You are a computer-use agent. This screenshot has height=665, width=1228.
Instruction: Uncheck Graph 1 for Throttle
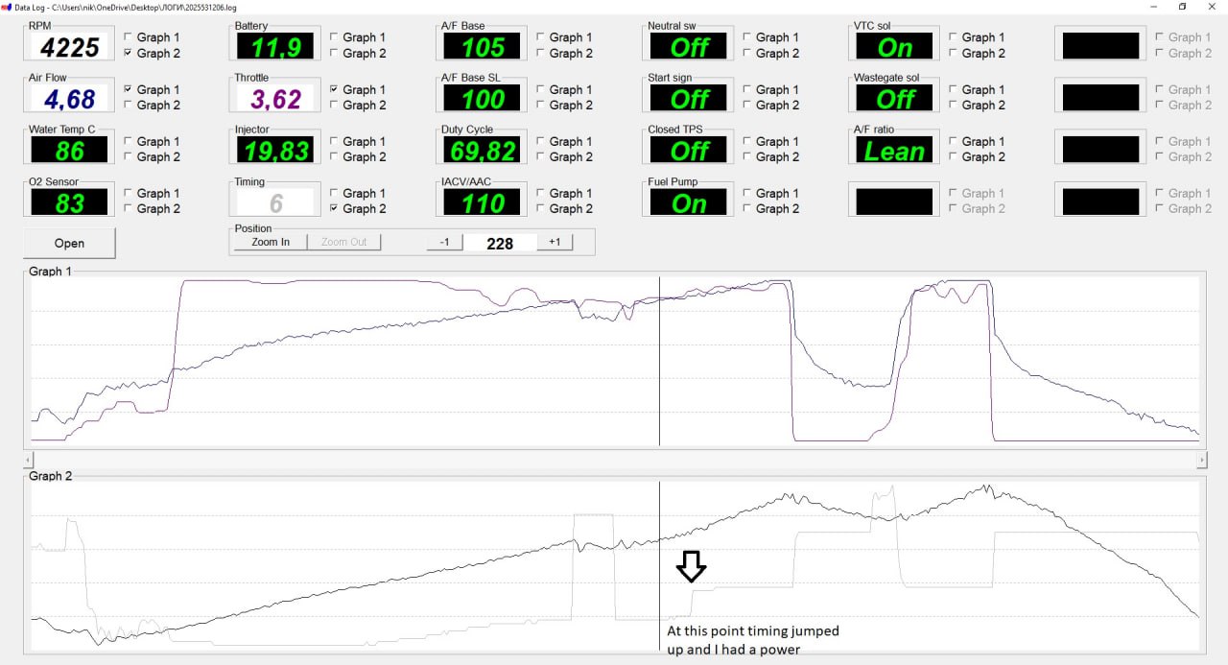click(335, 89)
